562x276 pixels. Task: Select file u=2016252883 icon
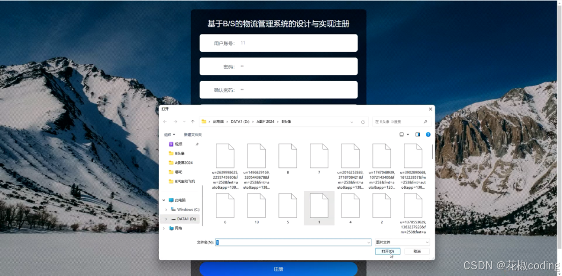[350, 156]
